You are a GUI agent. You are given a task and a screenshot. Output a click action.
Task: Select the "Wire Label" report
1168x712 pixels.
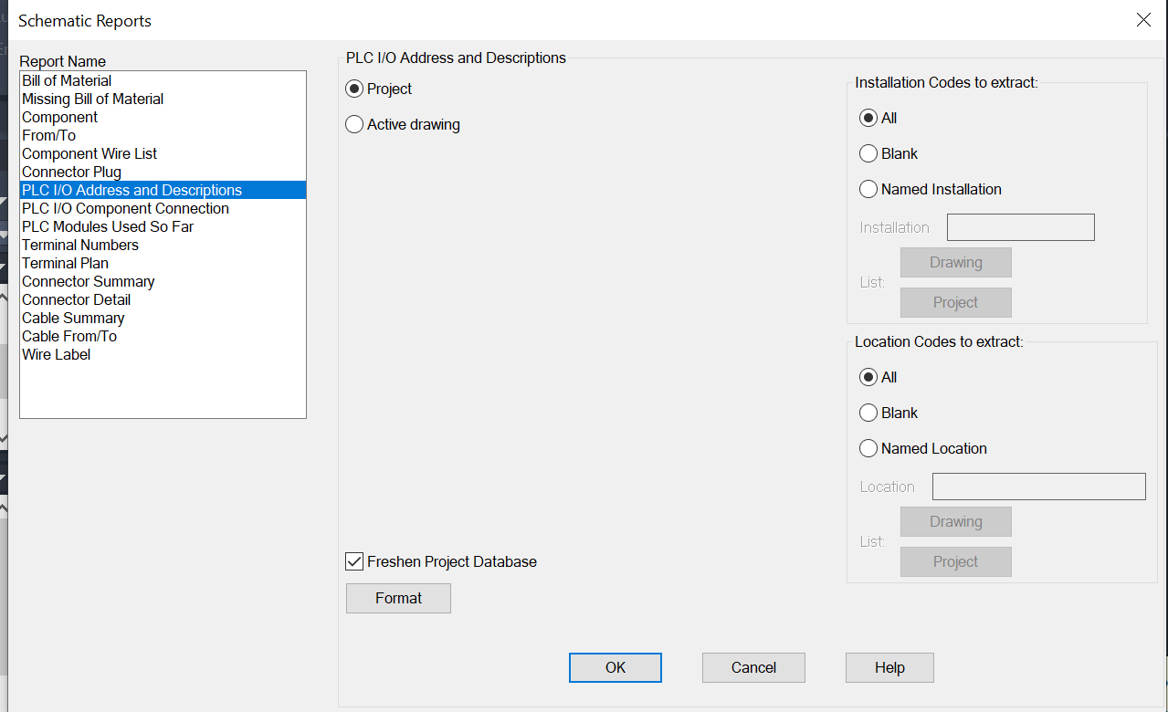pos(56,354)
